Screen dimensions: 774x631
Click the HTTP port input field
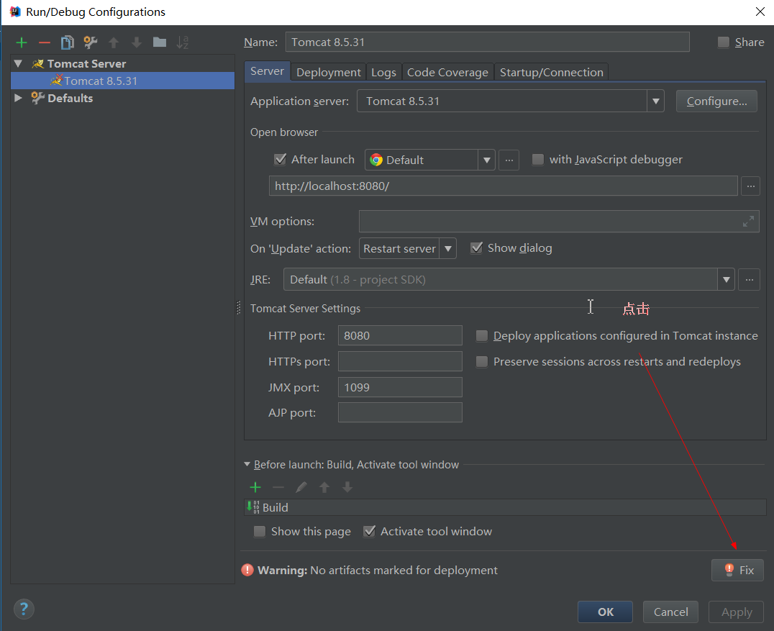tap(400, 335)
